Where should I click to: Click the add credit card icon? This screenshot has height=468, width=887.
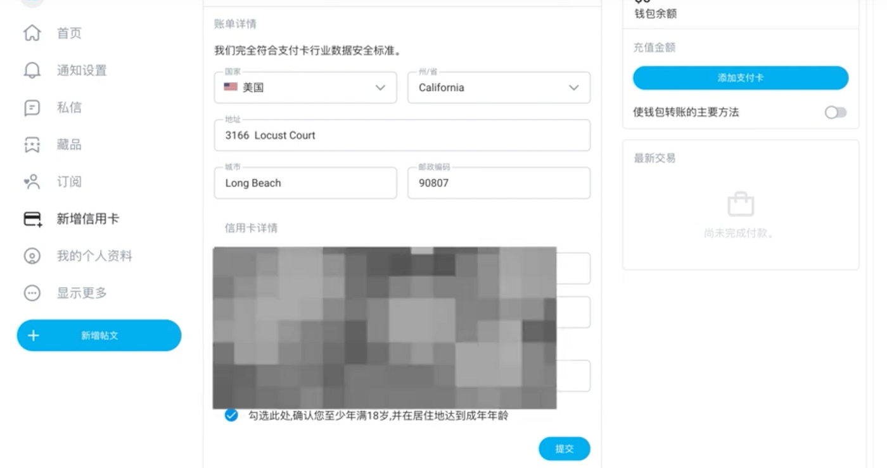click(32, 219)
